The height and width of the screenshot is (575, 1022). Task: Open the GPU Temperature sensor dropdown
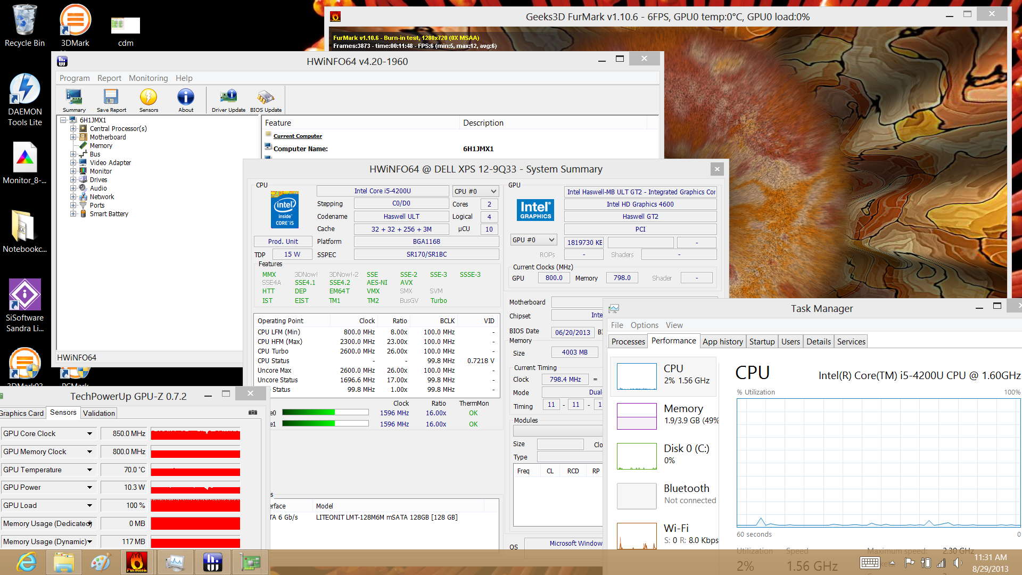tap(89, 470)
